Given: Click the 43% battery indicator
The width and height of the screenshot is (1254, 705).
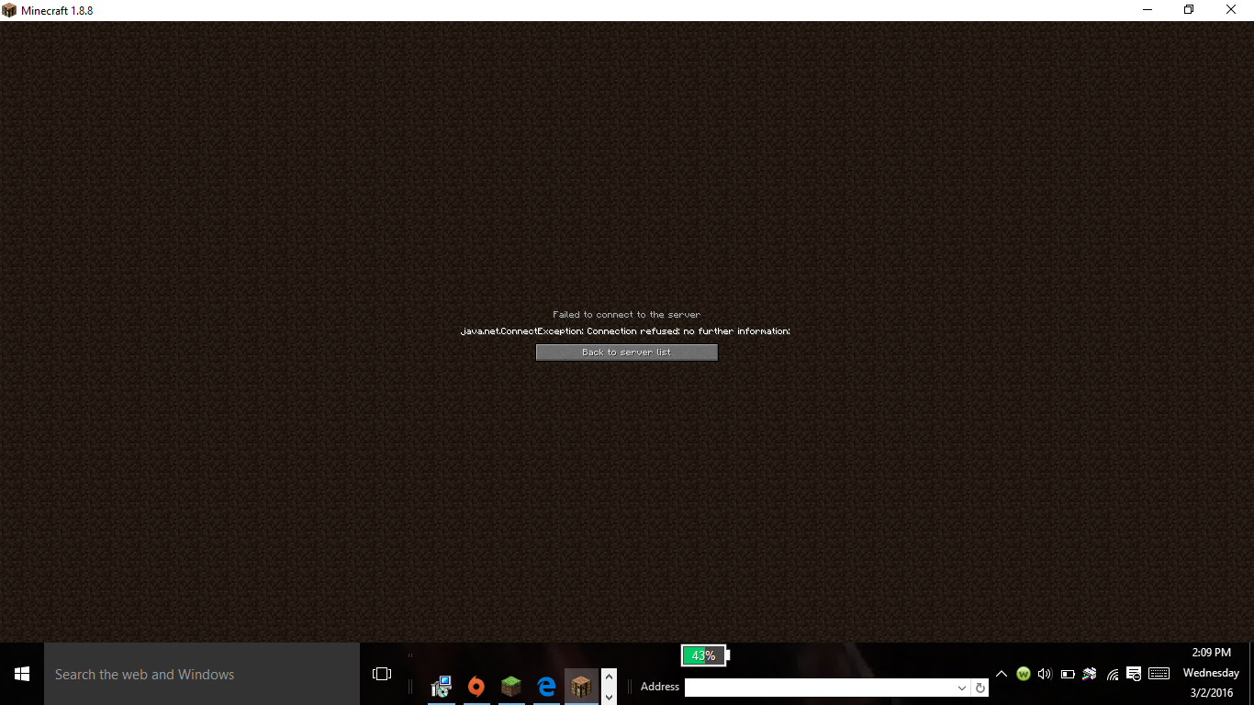Looking at the screenshot, I should 705,655.
